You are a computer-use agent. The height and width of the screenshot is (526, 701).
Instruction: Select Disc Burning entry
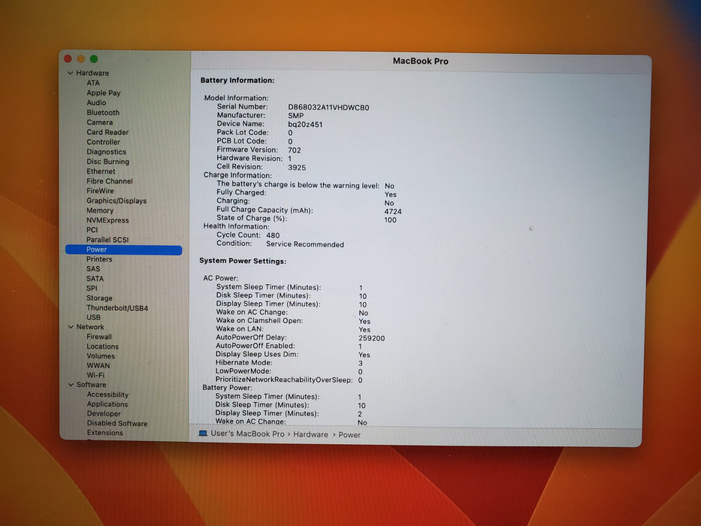tap(107, 162)
